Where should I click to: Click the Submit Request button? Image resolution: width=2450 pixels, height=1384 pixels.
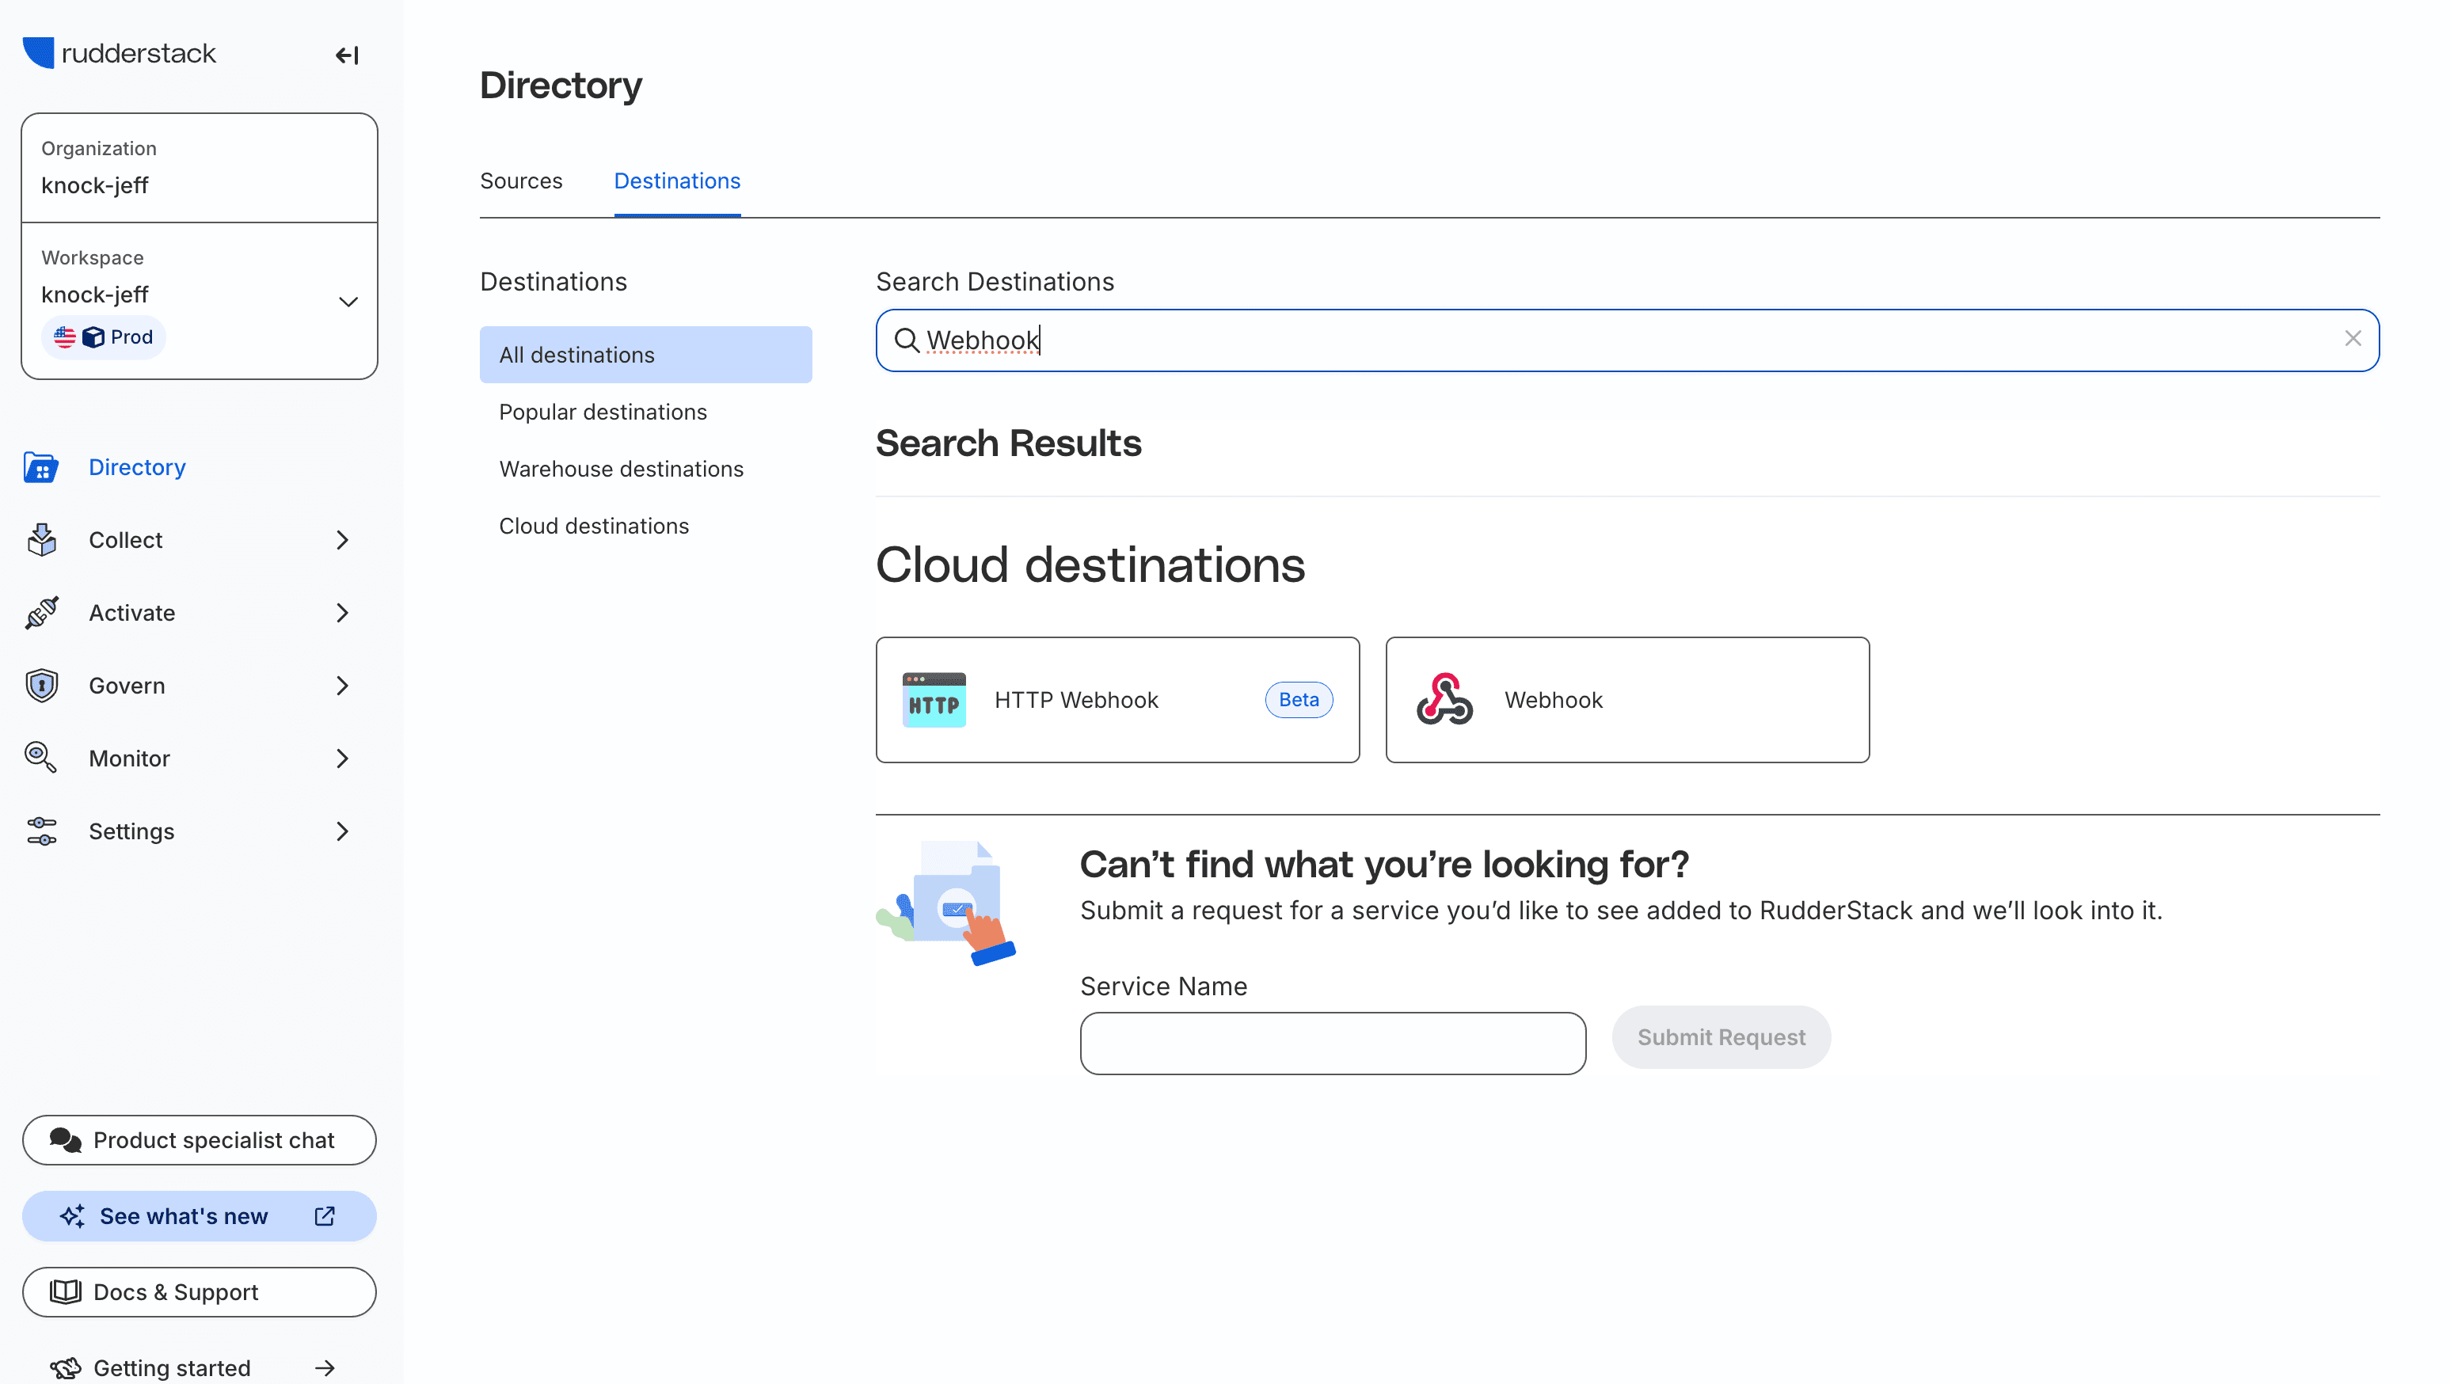click(1721, 1036)
